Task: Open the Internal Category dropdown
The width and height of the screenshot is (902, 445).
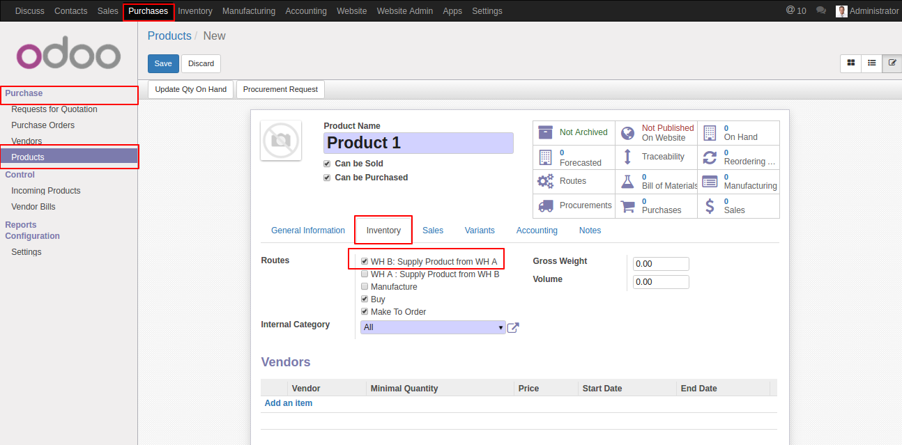Action: coord(433,327)
